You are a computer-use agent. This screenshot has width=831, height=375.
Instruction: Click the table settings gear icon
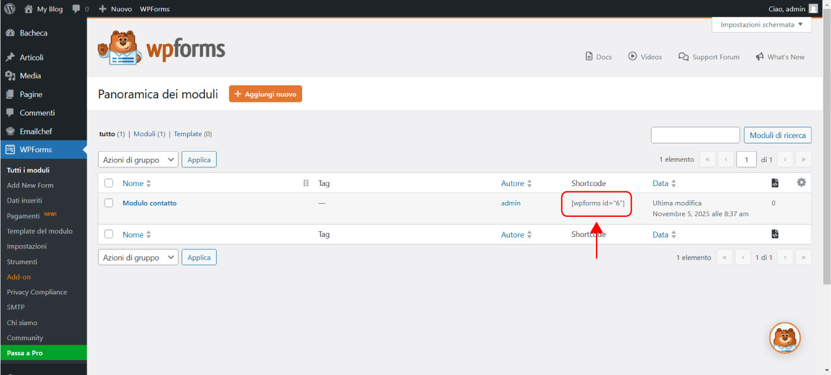tap(801, 183)
